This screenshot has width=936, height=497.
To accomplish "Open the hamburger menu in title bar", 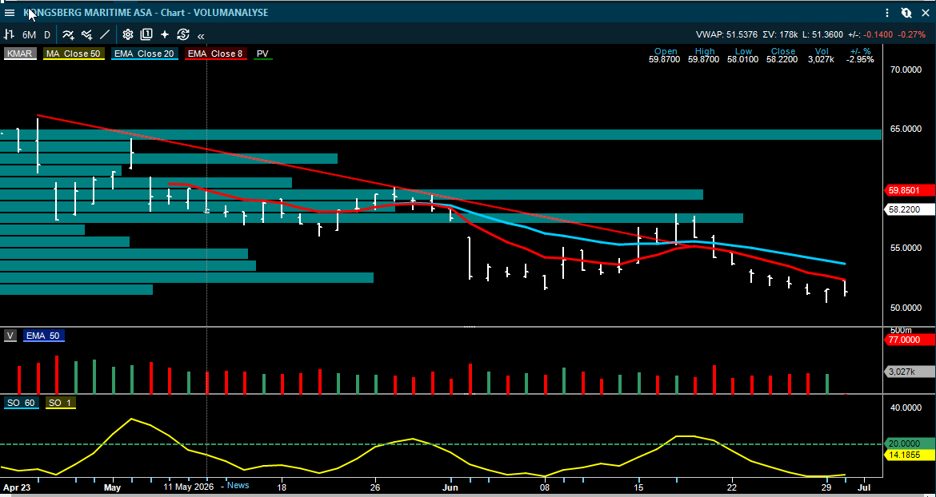I will tap(10, 13).
